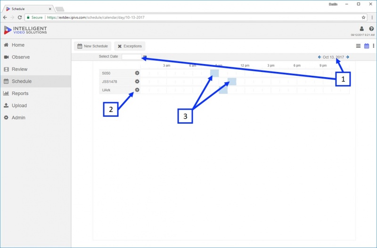Open Chrome three-dot menu
Screen dimensions: 377x248
372,17
